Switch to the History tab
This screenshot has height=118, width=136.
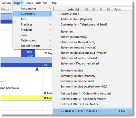[x=6, y=9]
